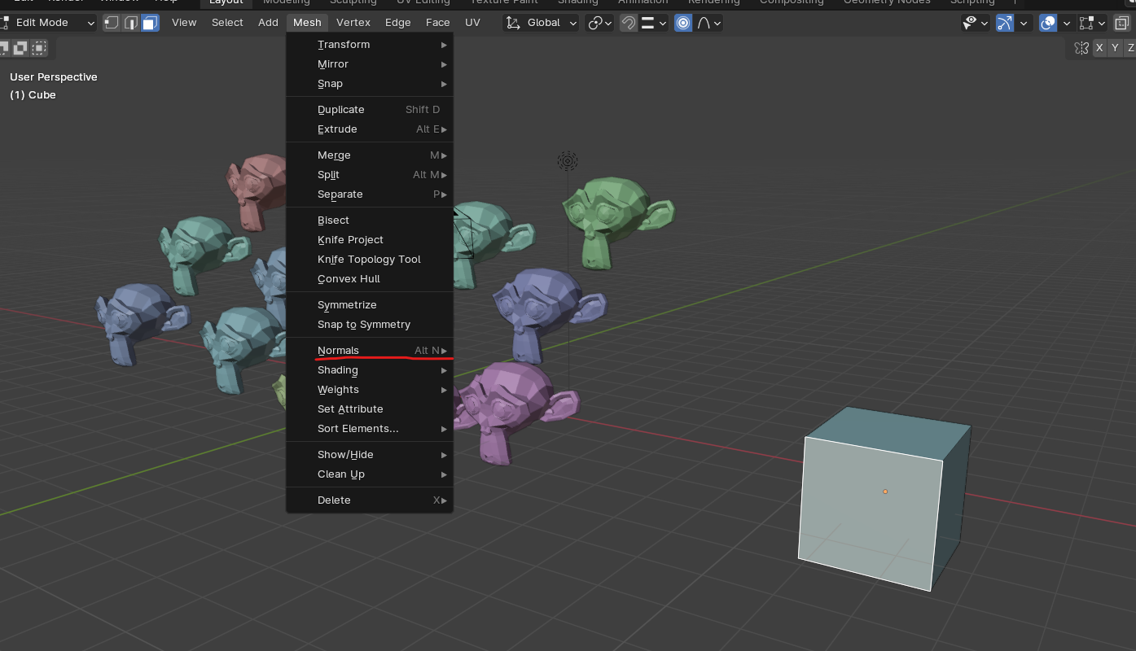Expand Separate submenu
Viewport: 1136px width, 651px height.
(x=370, y=194)
